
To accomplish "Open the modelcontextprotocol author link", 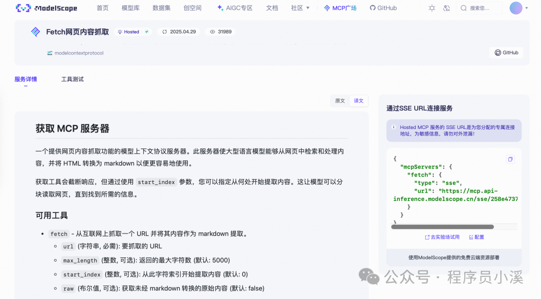I will [79, 53].
